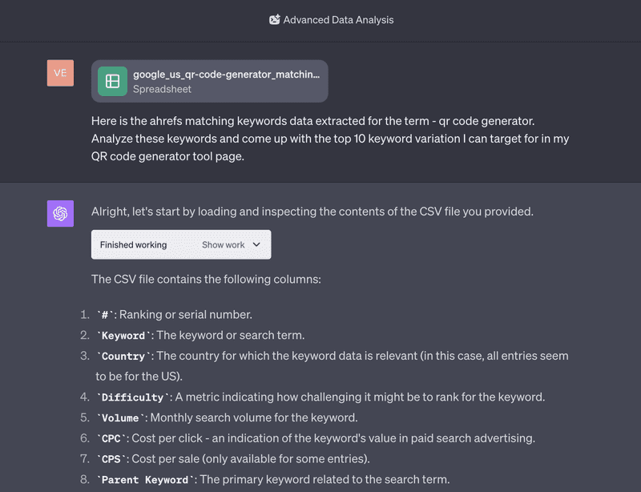Click the Country column code term
Image resolution: width=641 pixels, height=492 pixels.
tap(123, 357)
